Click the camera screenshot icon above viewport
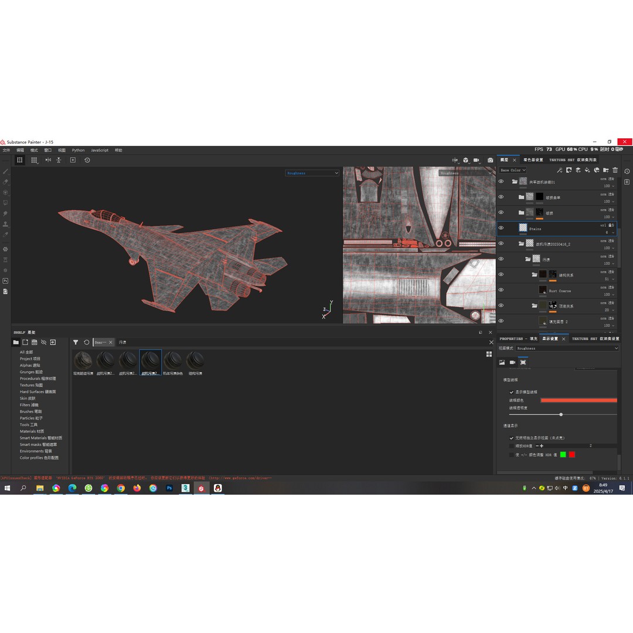Image resolution: width=633 pixels, height=633 pixels. tap(490, 160)
